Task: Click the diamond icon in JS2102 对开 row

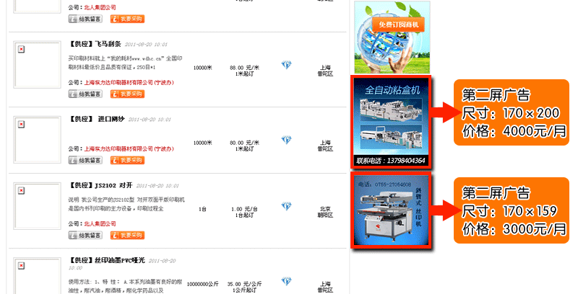Action: click(x=286, y=206)
